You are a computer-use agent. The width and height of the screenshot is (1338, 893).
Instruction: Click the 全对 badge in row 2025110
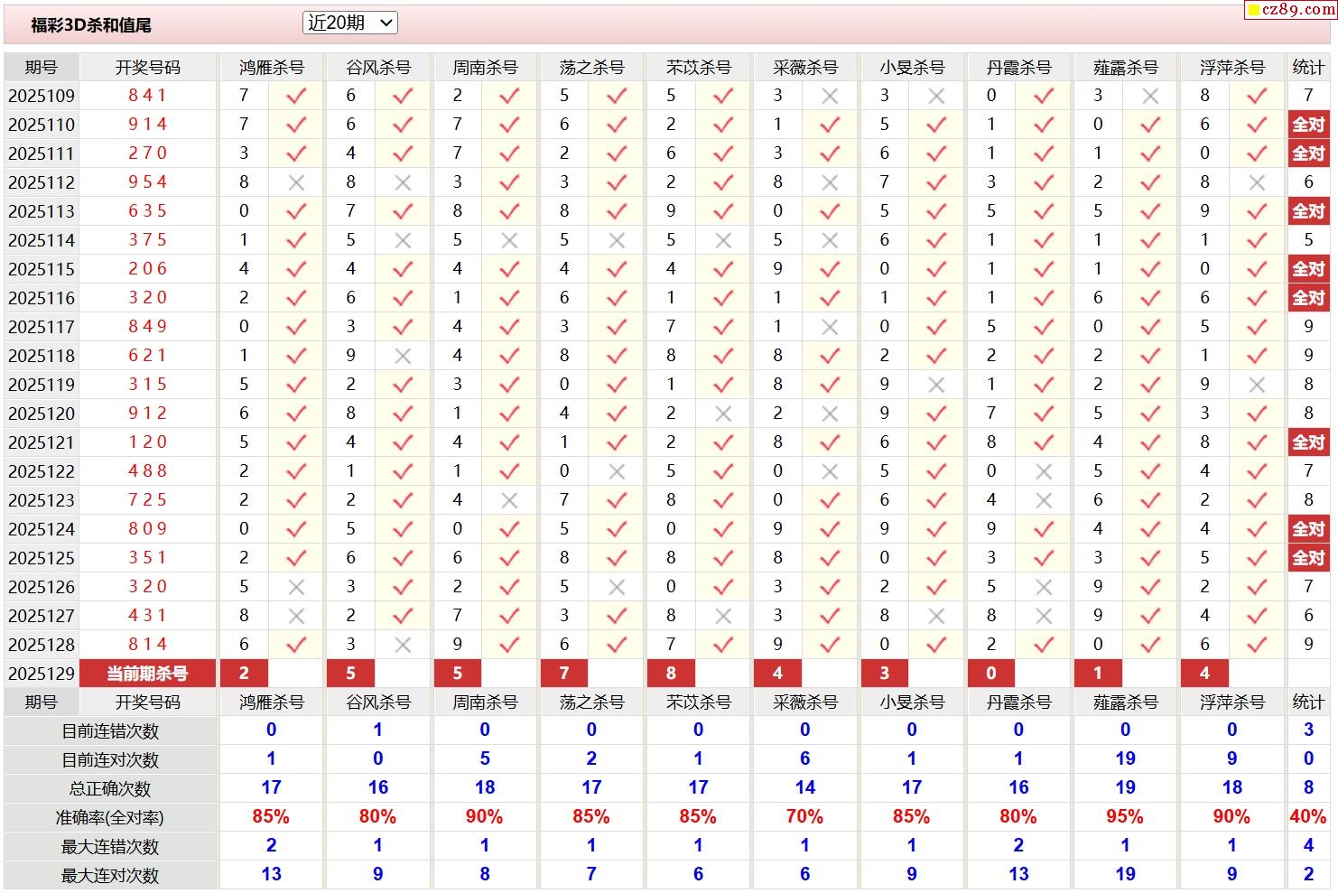click(x=1308, y=125)
